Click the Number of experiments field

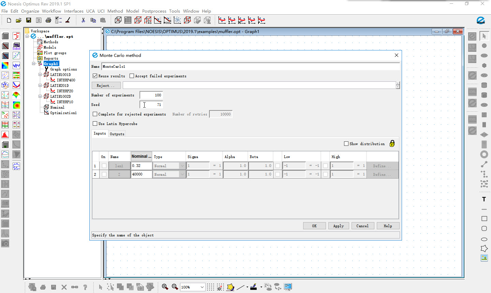click(x=151, y=95)
